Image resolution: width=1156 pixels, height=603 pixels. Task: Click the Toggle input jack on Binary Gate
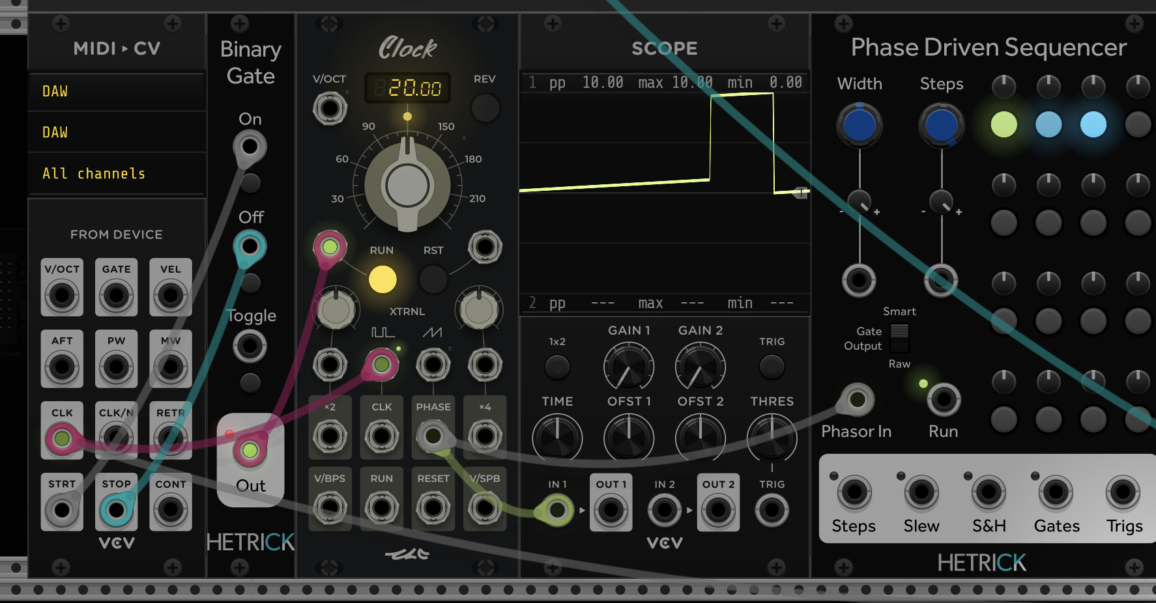(250, 346)
